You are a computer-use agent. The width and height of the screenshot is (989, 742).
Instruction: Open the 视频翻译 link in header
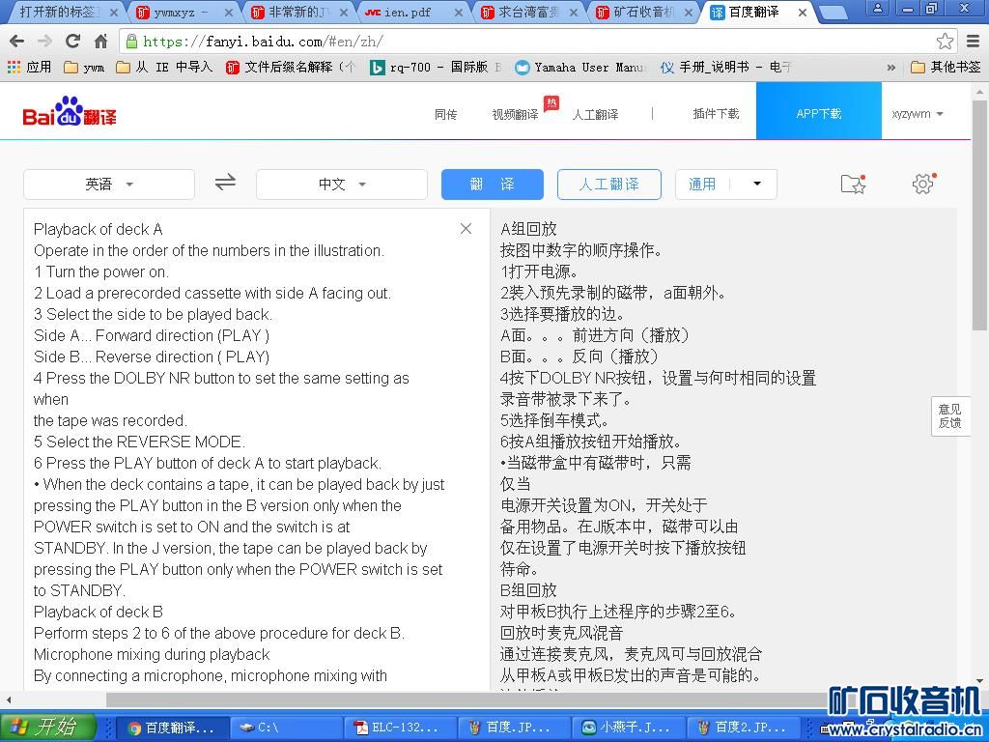[x=516, y=114]
